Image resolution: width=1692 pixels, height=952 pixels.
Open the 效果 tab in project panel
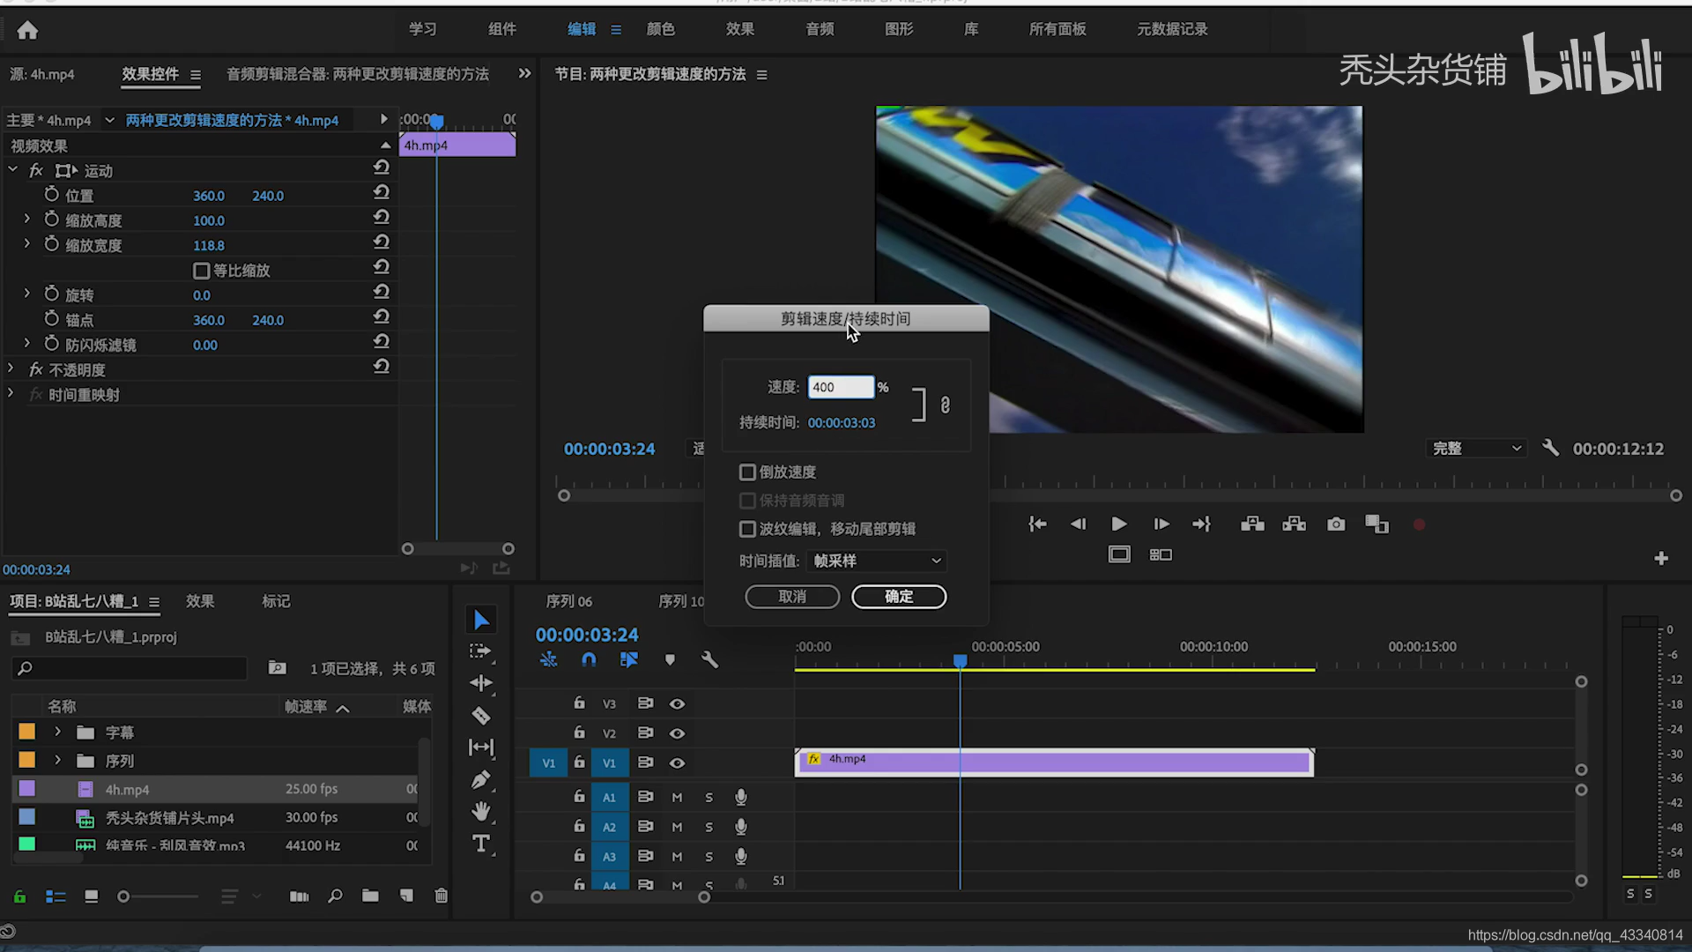click(200, 601)
